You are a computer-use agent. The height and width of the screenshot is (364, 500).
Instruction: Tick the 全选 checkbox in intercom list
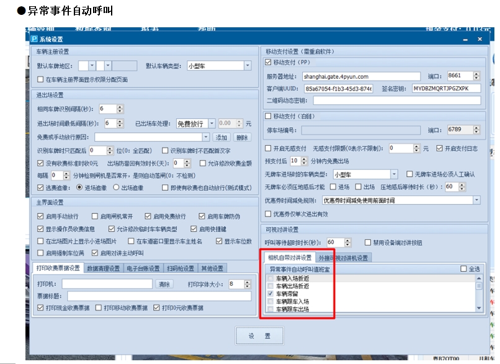pos(463,269)
